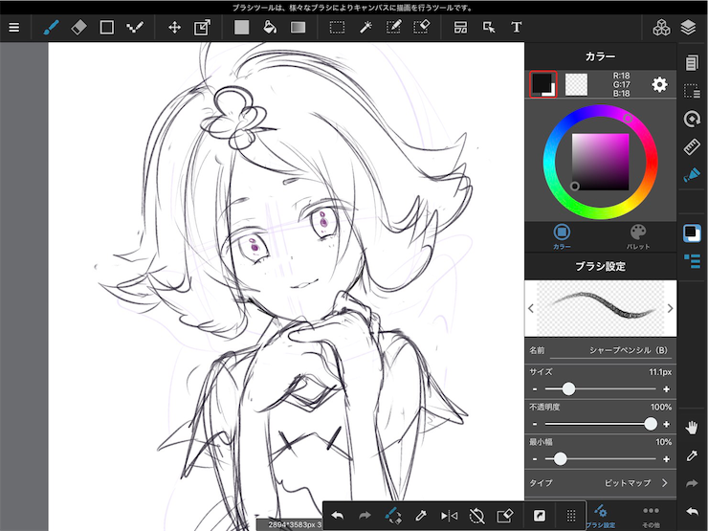Image resolution: width=708 pixels, height=531 pixels.
Task: Open the document edit menu icon
Action: pyautogui.click(x=692, y=63)
